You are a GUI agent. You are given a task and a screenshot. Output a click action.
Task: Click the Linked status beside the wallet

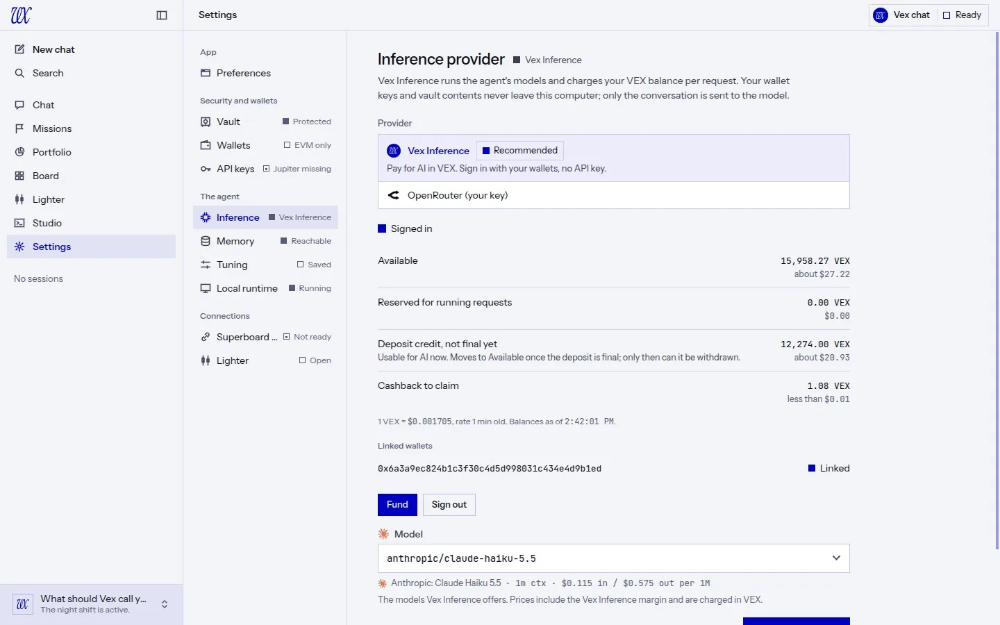point(829,468)
